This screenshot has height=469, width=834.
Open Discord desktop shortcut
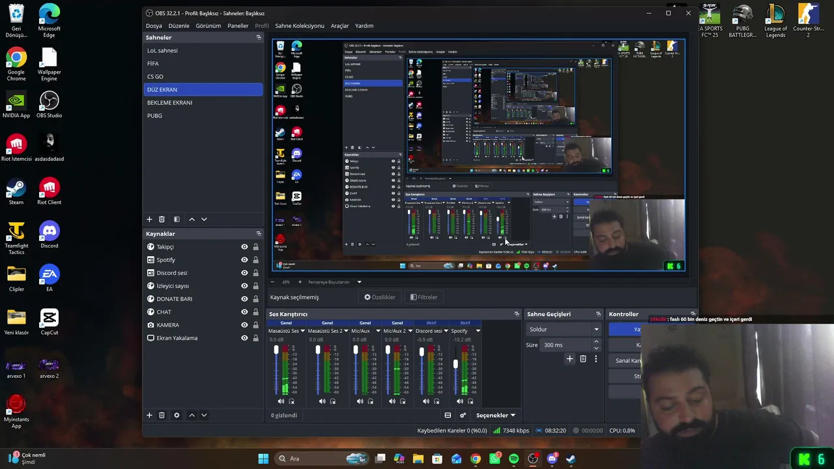click(49, 236)
